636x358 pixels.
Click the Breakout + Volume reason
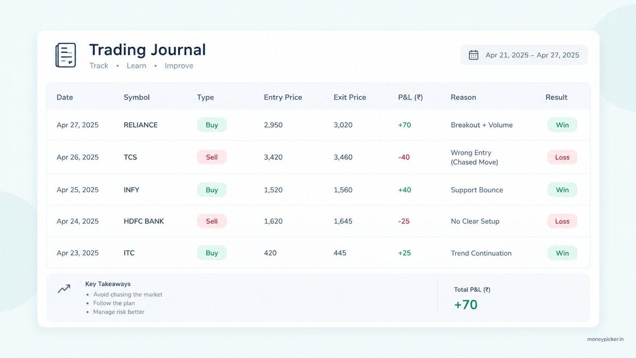[482, 125]
